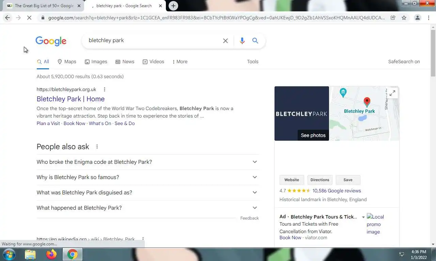Click the teal museum marker on the map
Viewport: 436px width, 261px height.
point(343,92)
